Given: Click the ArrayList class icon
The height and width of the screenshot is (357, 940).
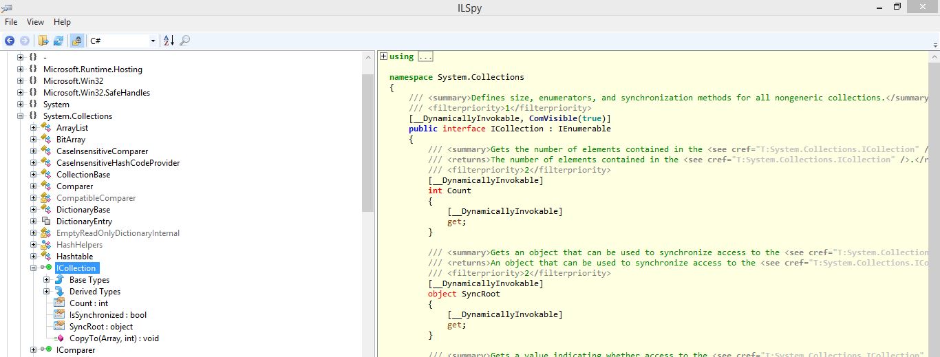Looking at the screenshot, I should (x=46, y=127).
